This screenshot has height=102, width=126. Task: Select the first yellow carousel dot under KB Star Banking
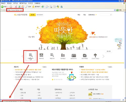[x=53, y=79]
